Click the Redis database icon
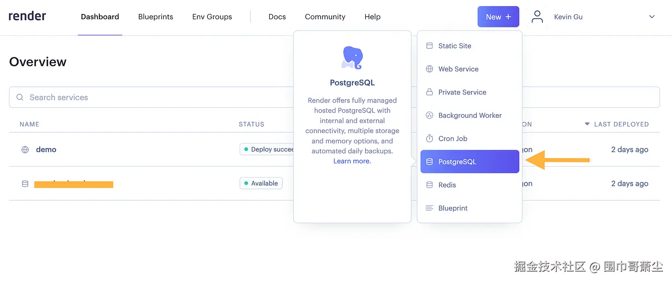This screenshot has height=282, width=672. 430,185
